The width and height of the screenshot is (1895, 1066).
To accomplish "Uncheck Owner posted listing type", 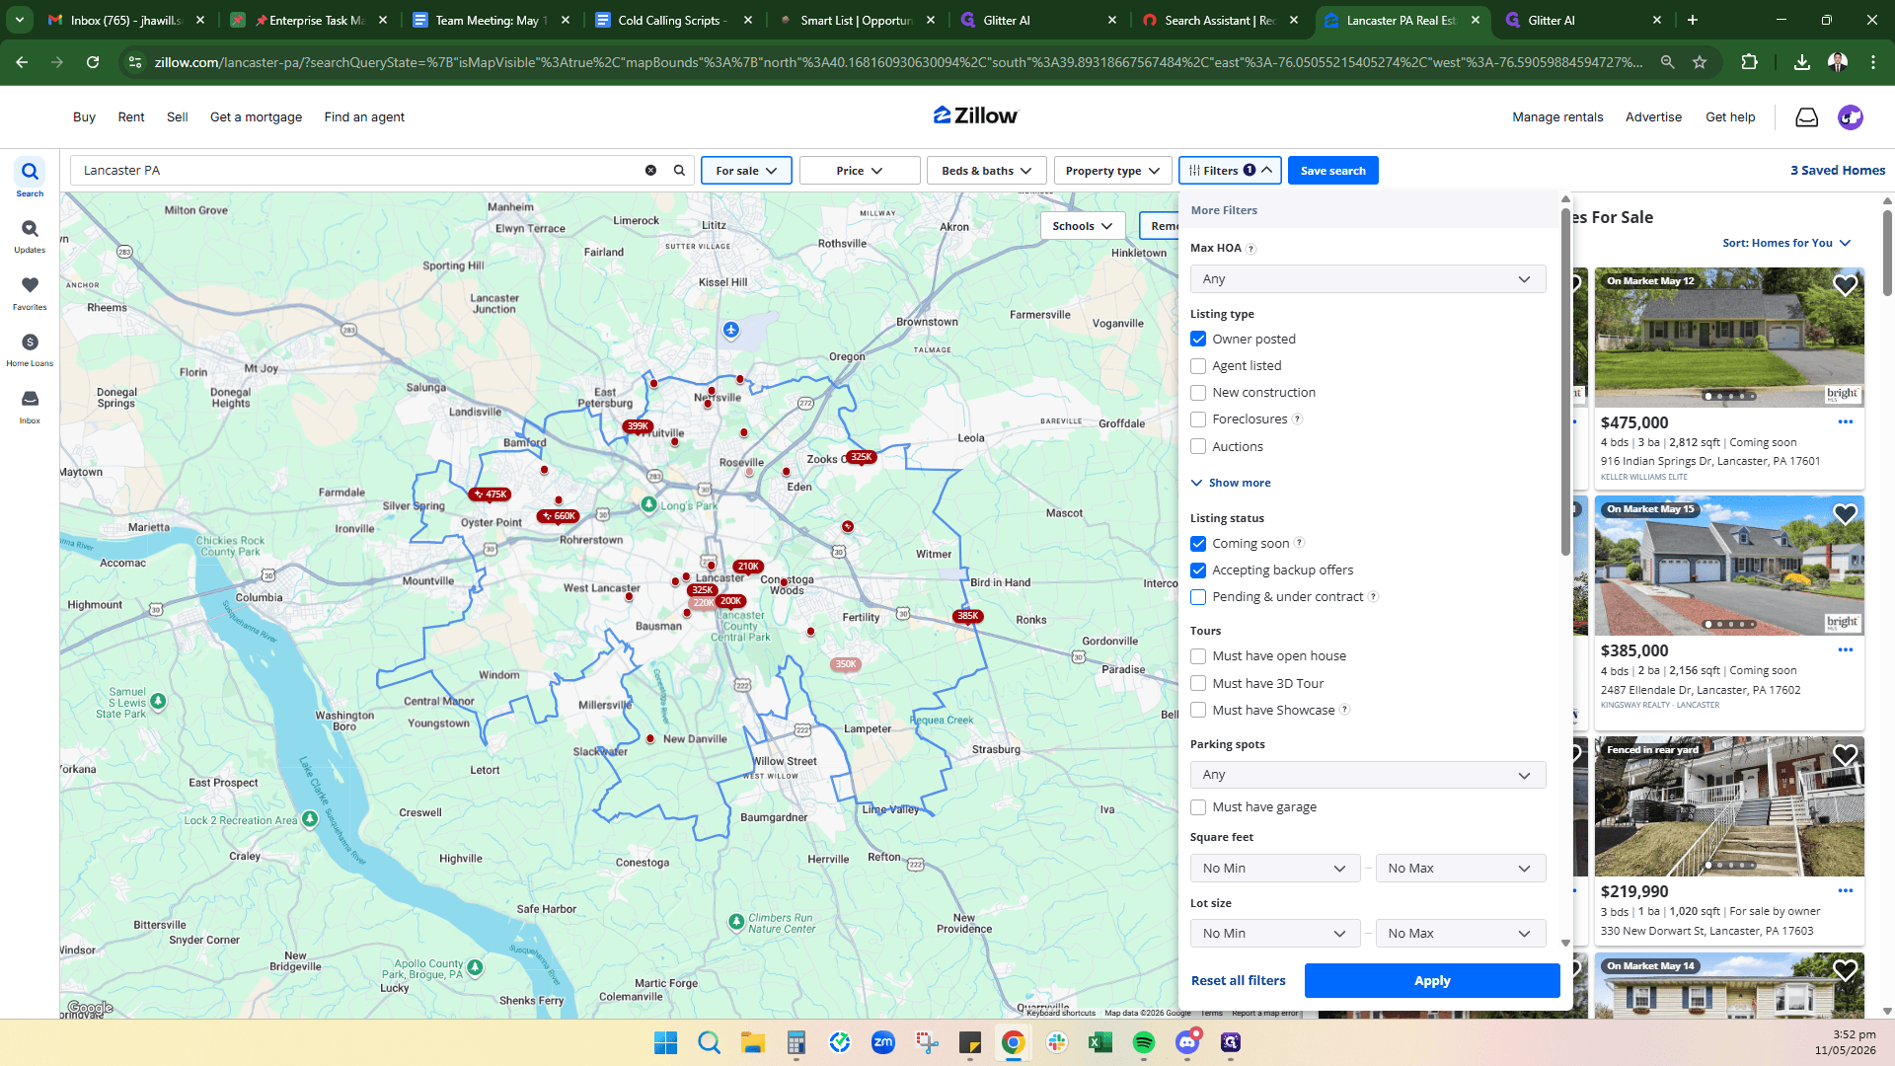I will click(x=1198, y=339).
